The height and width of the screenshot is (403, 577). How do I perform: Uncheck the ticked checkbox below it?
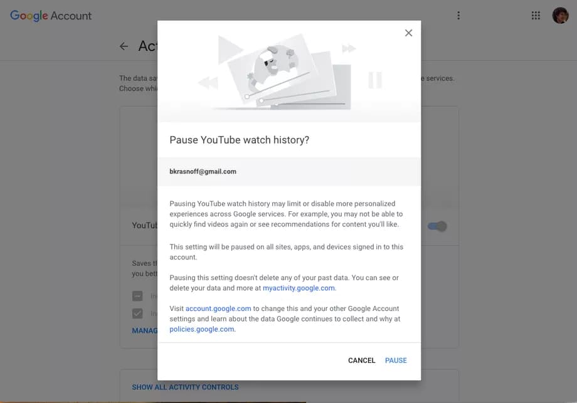pos(137,313)
